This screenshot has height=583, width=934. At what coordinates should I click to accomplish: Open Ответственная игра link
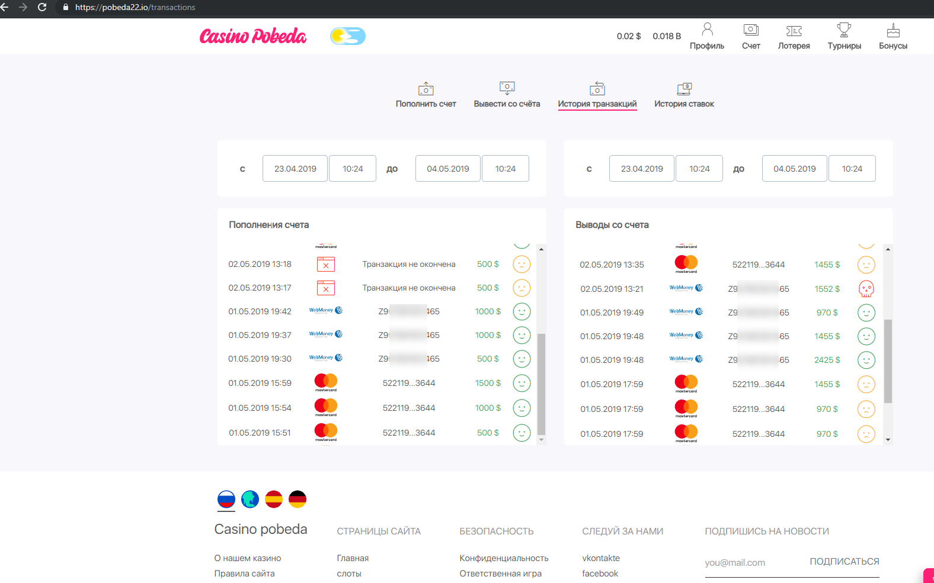501,574
